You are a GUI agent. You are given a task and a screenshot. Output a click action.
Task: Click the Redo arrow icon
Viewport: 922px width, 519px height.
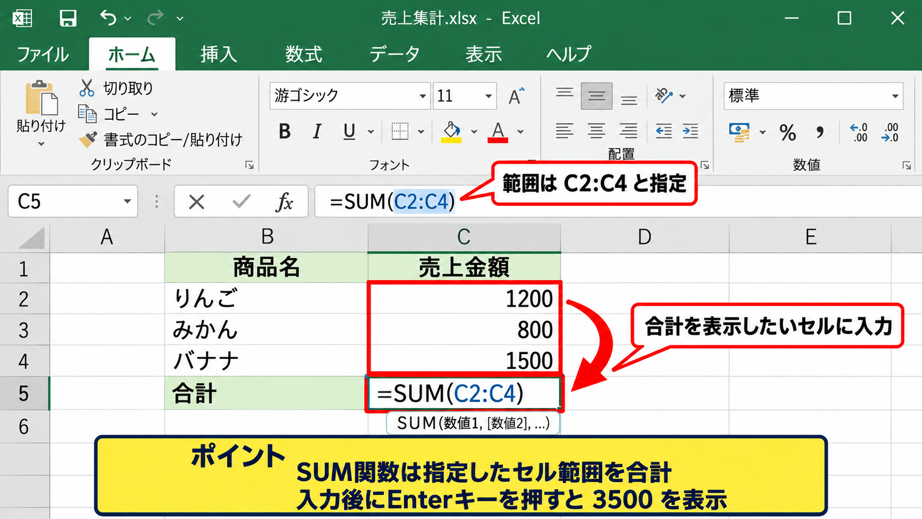tap(155, 18)
